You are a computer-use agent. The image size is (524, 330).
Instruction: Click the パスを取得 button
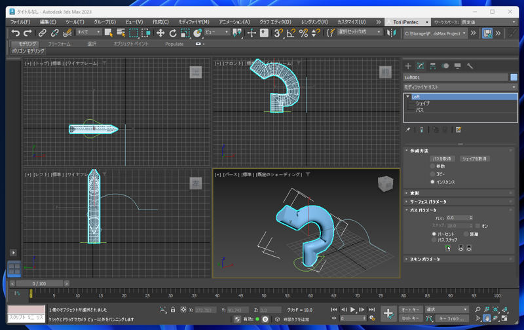point(441,158)
